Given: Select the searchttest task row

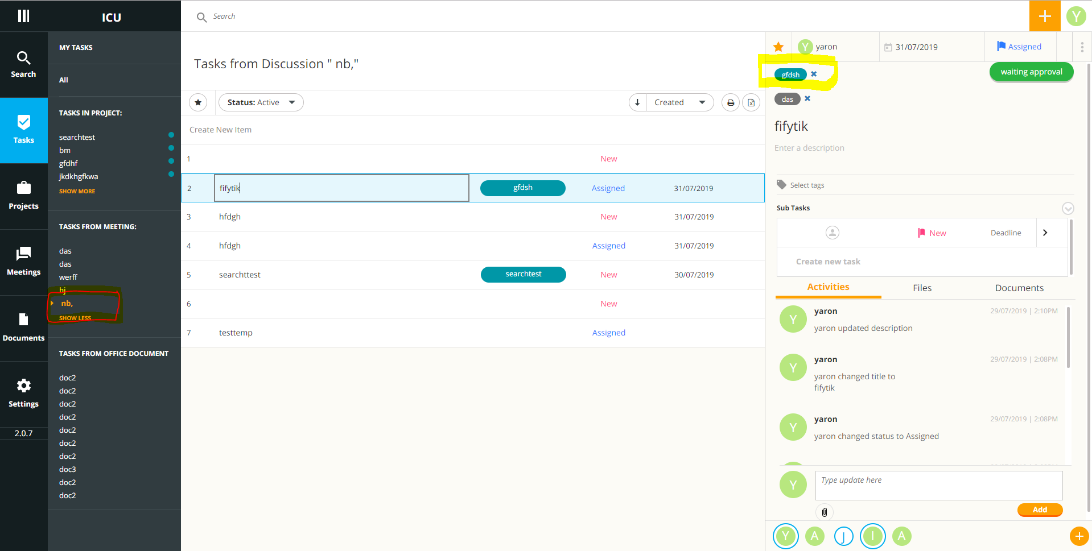Looking at the screenshot, I should point(473,275).
